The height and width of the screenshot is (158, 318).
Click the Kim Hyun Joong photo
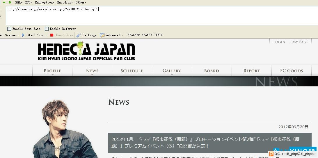point(65,129)
